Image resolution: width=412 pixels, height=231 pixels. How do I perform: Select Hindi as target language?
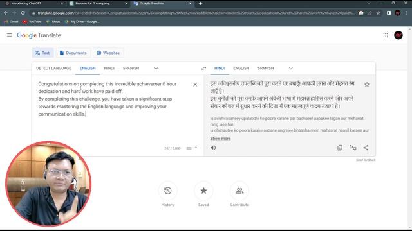pyautogui.click(x=220, y=69)
